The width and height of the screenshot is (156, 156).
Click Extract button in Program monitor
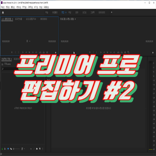click(x=122, y=52)
